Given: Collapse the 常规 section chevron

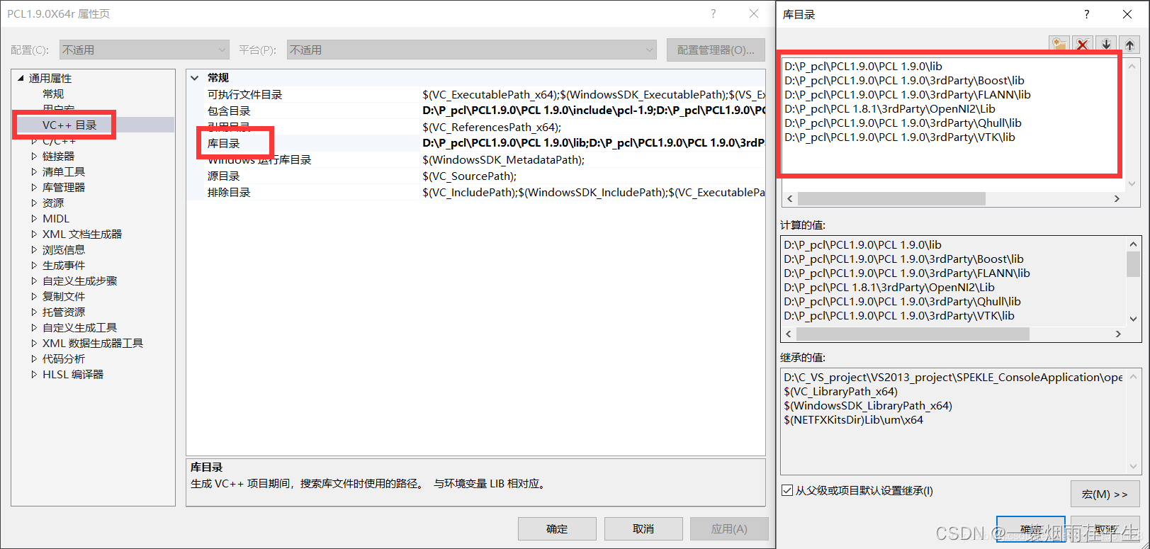Looking at the screenshot, I should click(195, 78).
